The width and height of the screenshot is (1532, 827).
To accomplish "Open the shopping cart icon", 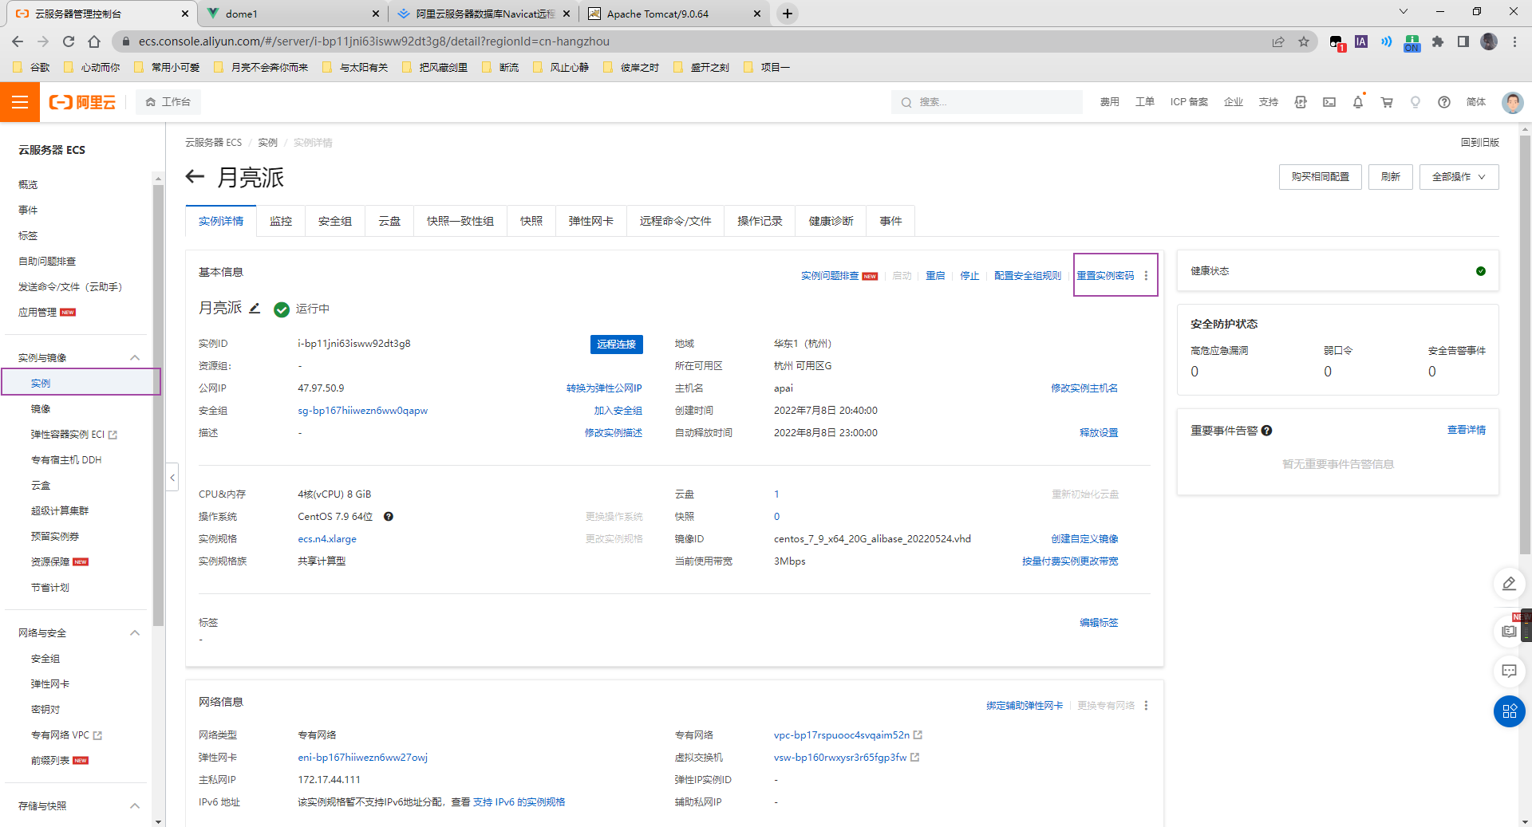I will (1387, 102).
